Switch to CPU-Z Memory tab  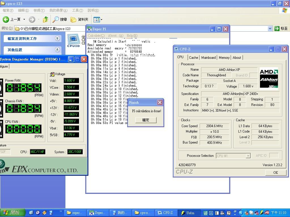coord(224,58)
